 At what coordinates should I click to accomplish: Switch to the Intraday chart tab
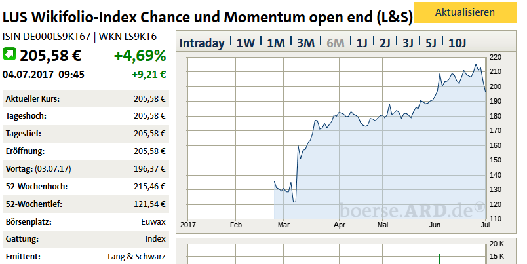[x=202, y=43]
